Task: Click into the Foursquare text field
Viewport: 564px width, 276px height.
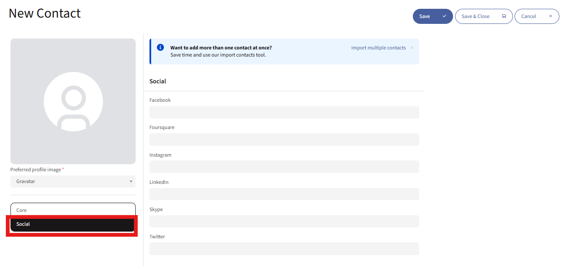Action: click(x=284, y=139)
